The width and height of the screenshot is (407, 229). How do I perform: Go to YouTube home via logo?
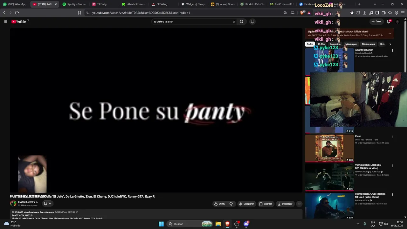click(x=19, y=22)
